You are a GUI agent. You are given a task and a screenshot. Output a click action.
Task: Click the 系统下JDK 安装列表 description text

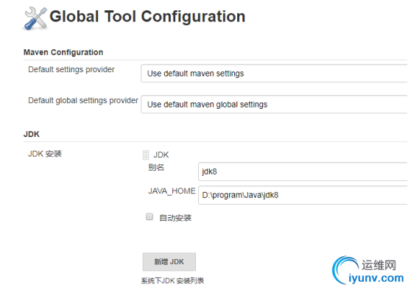[x=172, y=281]
